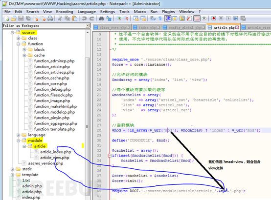271x200 pixels.
Task: Toggle Show All Characters pilcrow icon
Action: (160, 18)
